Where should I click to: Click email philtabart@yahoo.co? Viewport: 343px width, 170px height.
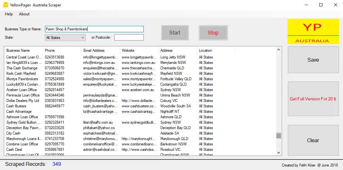(x=99, y=128)
